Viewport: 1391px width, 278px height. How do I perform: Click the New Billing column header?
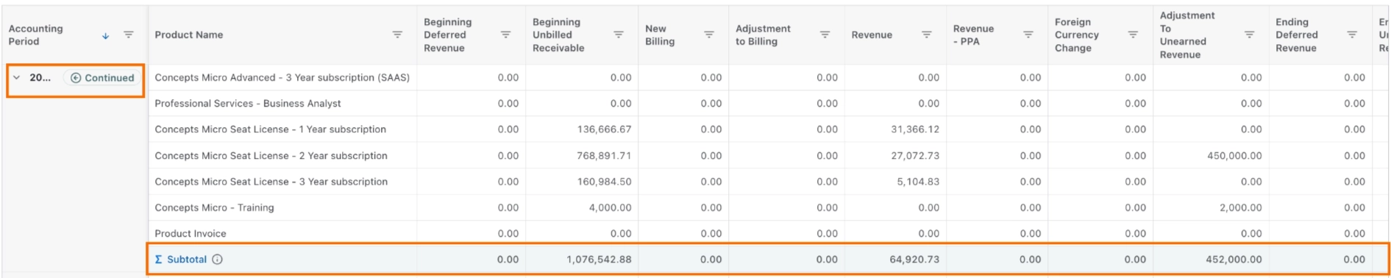660,35
